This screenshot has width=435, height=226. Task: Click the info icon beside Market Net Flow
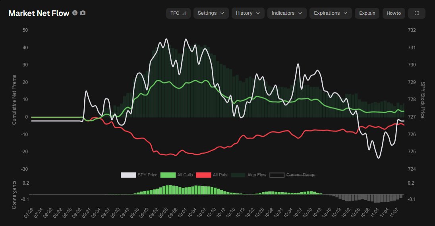tap(75, 13)
